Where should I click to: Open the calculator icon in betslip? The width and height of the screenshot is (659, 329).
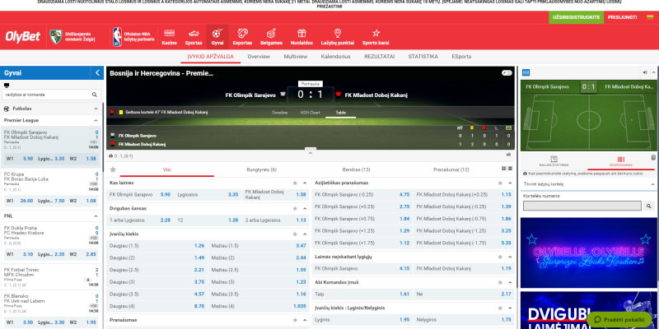click(x=653, y=157)
